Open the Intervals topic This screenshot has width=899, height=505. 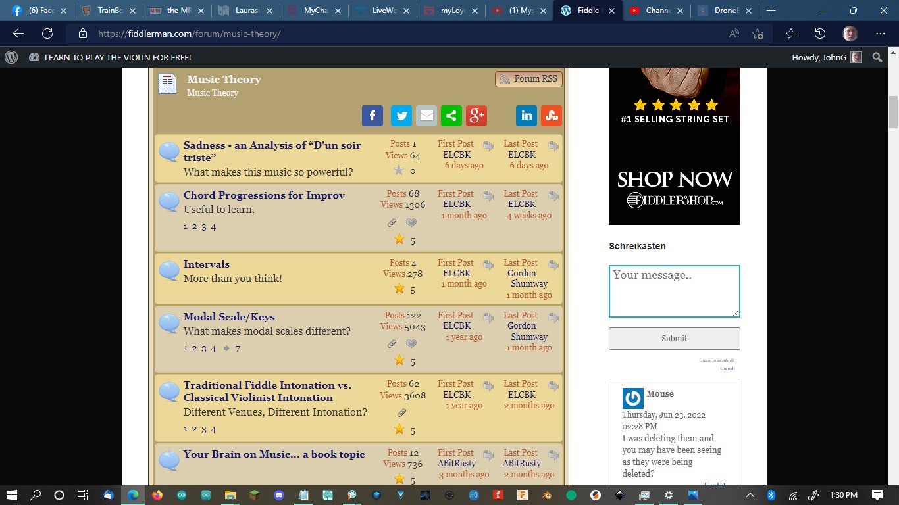tap(207, 264)
